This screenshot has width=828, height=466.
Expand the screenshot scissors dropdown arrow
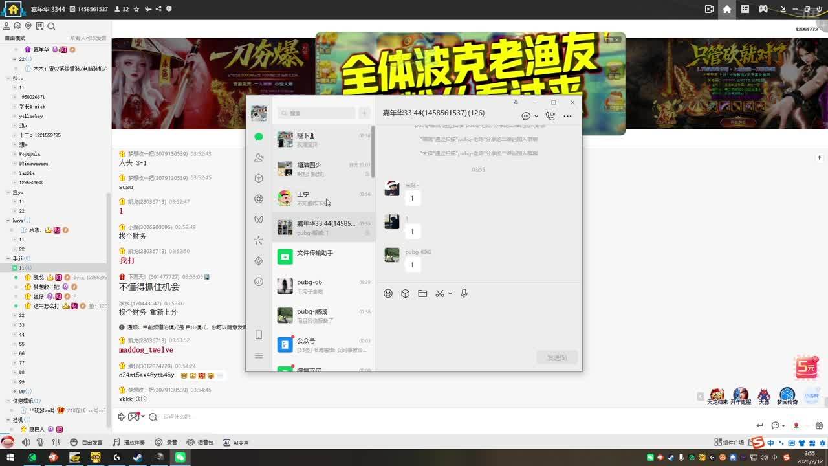(450, 294)
